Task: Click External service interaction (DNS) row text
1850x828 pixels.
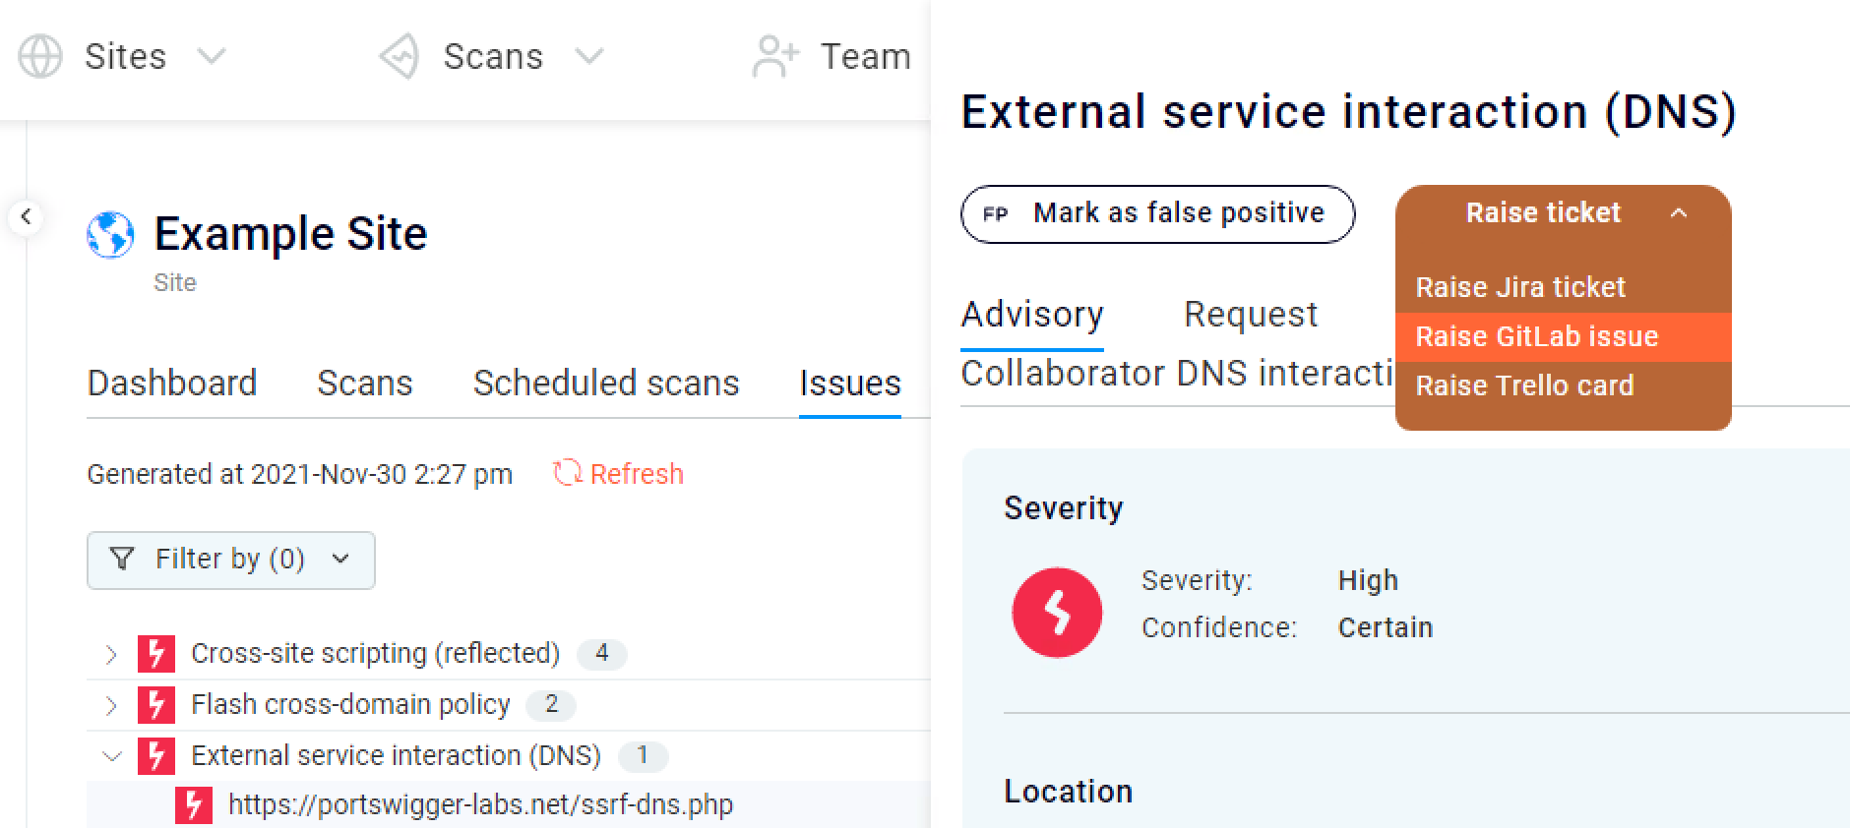Action: (396, 756)
